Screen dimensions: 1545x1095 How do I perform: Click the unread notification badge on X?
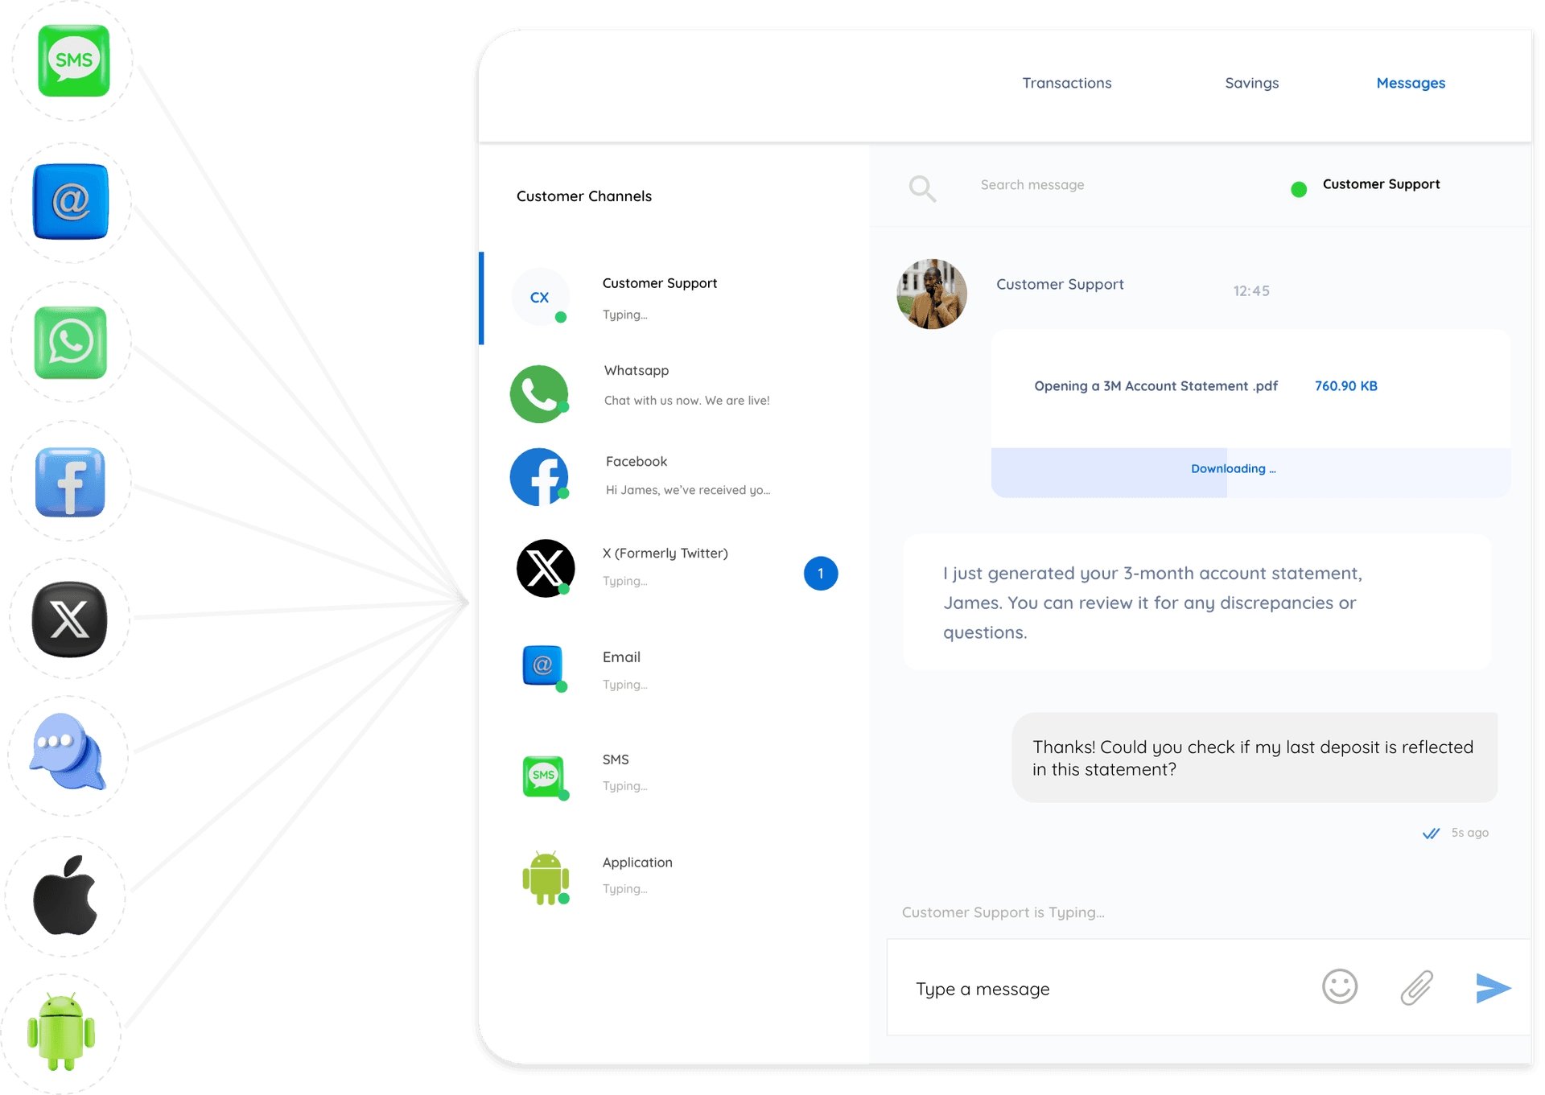pyautogui.click(x=821, y=574)
